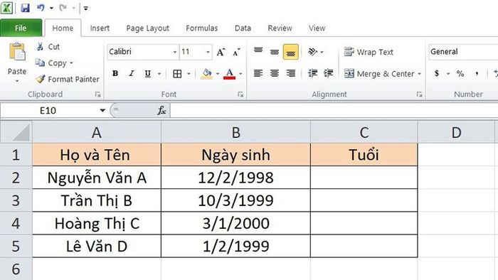This screenshot has width=498, height=280.
Task: Open the Calibri font name dropdown
Action: coord(175,52)
